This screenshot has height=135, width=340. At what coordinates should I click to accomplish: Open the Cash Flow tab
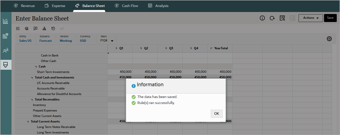[x=126, y=6]
